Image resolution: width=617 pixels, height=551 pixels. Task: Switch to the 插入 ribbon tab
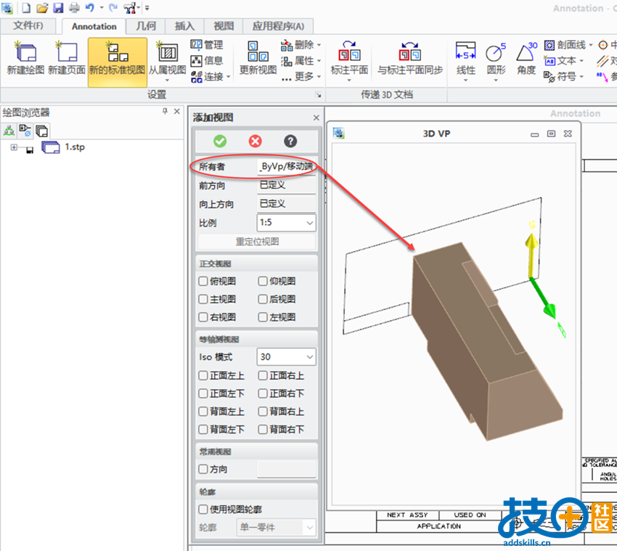184,26
